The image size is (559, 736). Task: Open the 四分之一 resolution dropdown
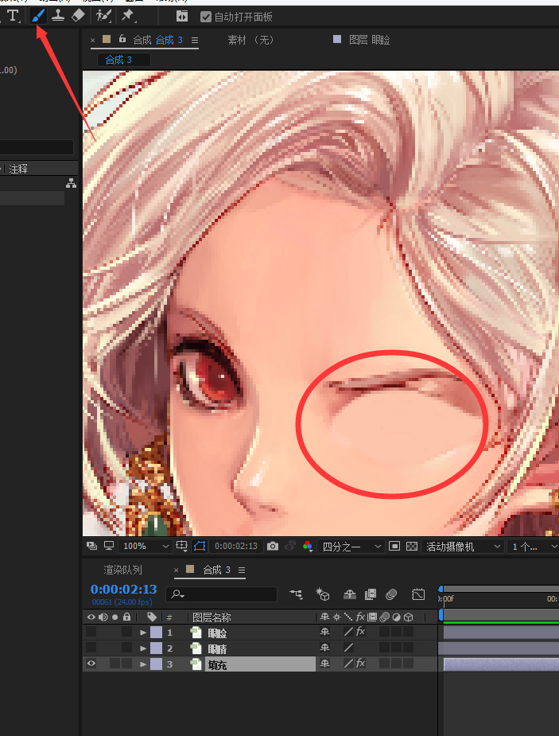349,547
